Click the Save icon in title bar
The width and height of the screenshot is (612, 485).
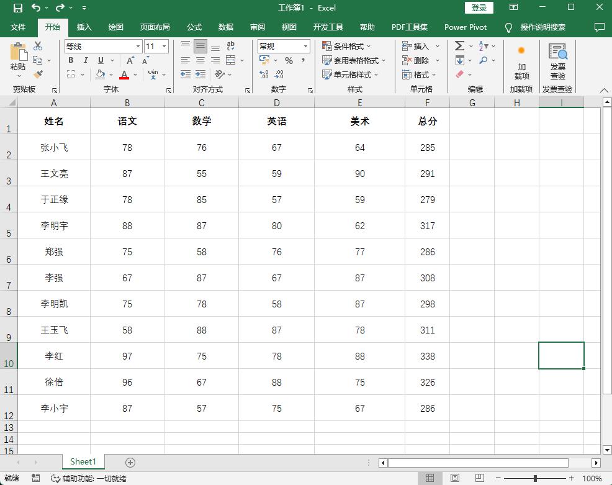[18, 7]
